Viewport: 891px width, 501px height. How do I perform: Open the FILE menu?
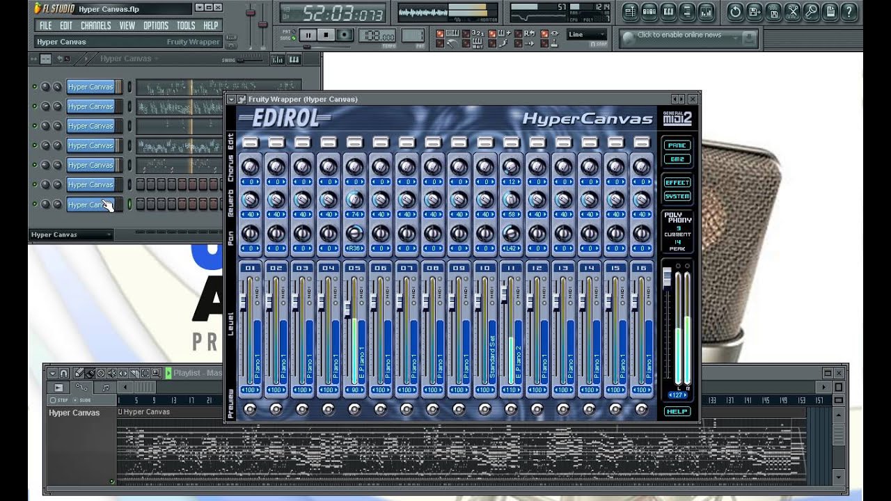point(45,25)
